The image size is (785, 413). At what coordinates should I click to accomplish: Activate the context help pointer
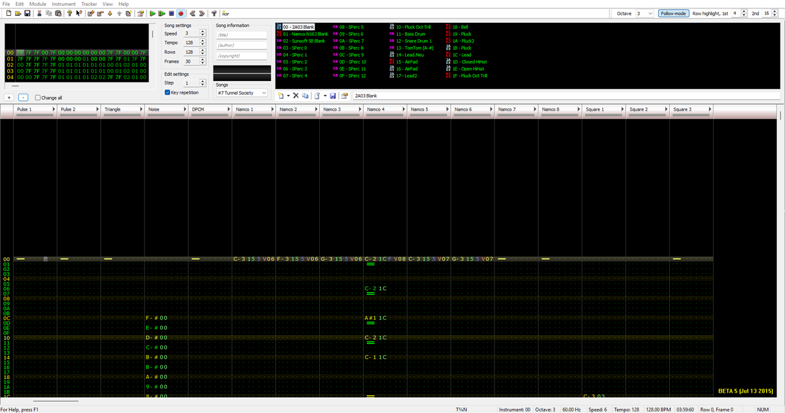(78, 13)
